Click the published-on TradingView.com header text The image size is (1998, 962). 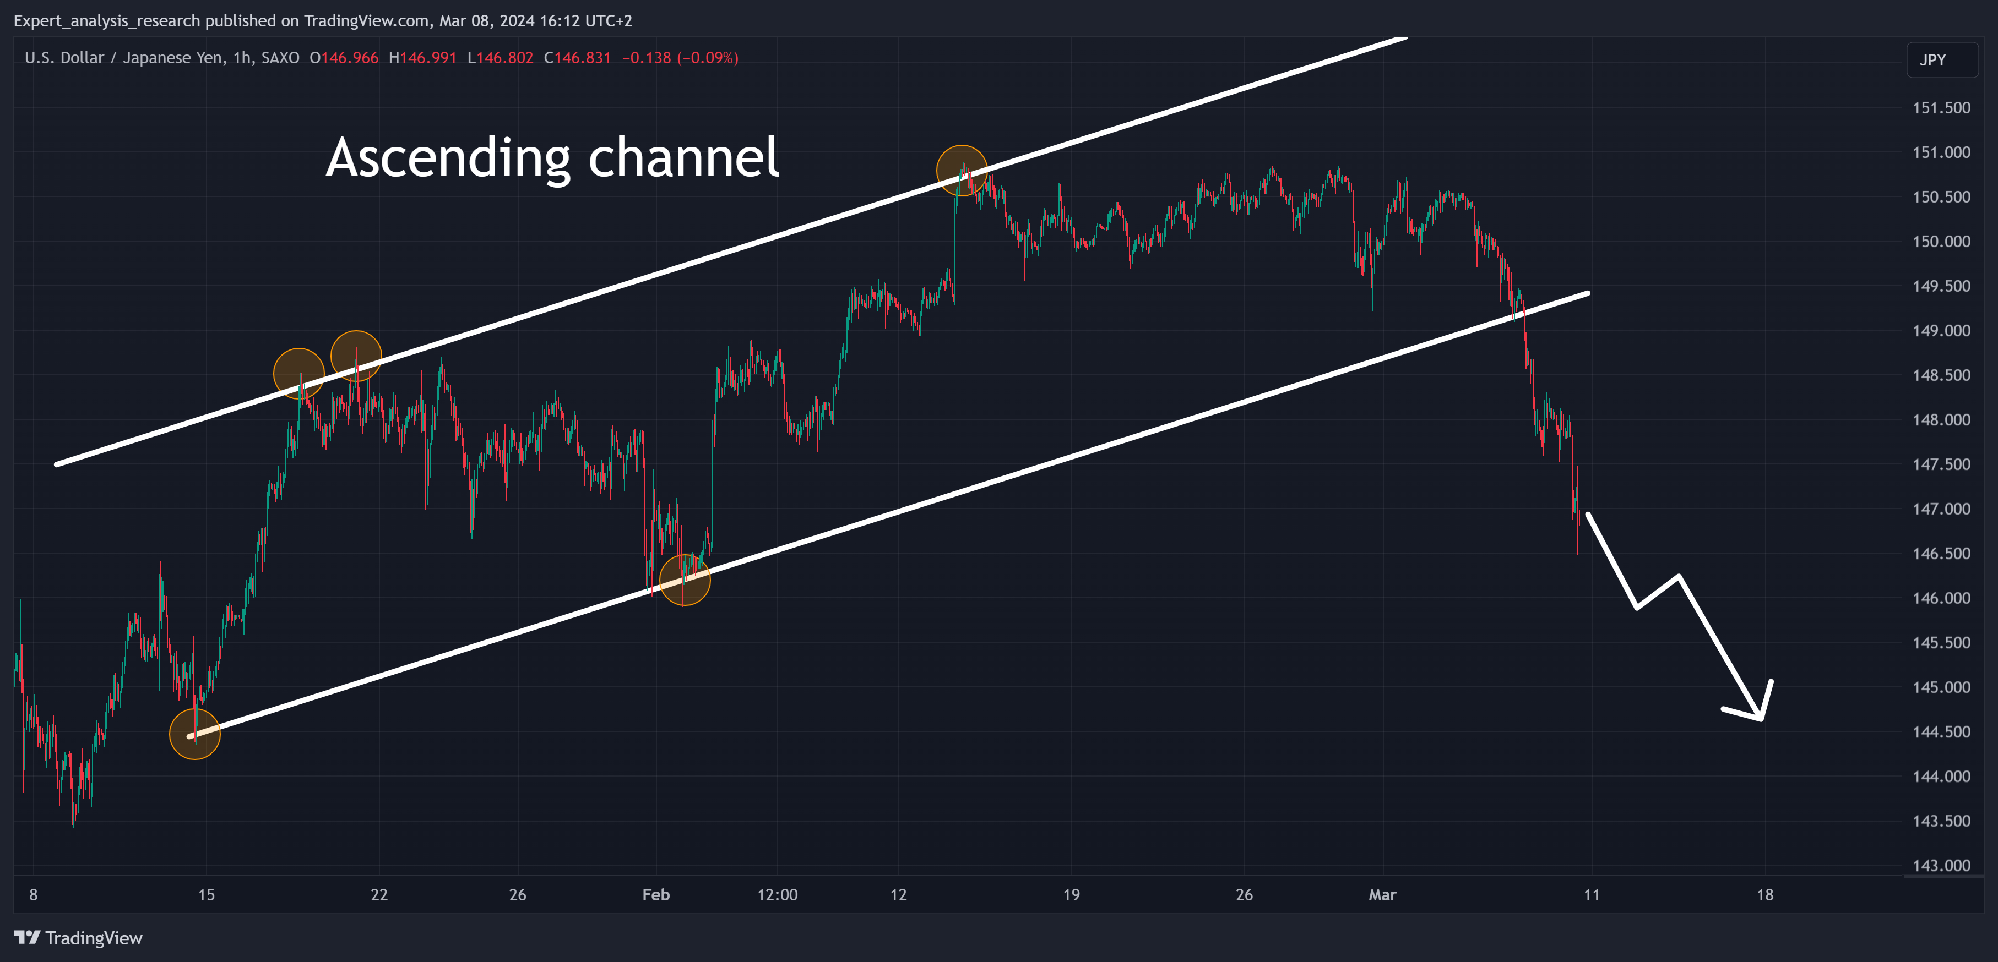click(323, 21)
